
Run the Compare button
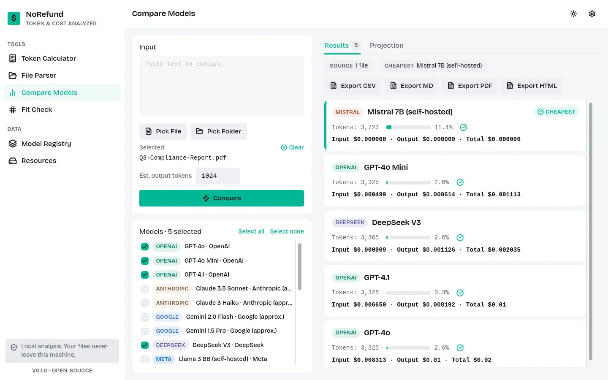222,198
